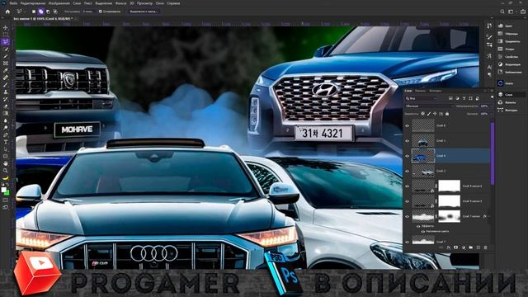Hide second layer with dark car thumbnail

(x=407, y=141)
